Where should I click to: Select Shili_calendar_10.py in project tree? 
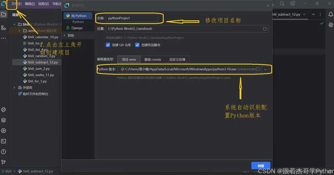pyautogui.click(x=40, y=37)
